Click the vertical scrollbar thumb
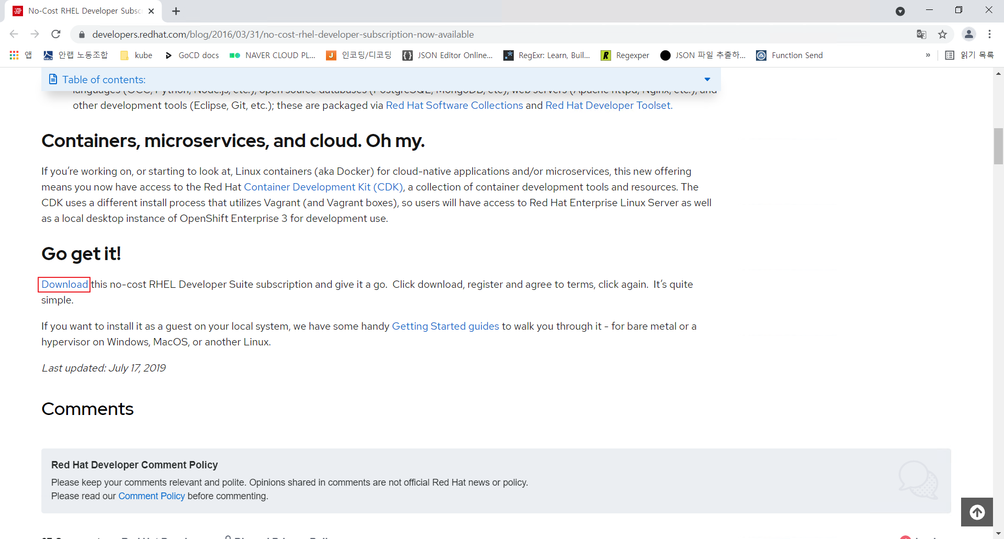The height and width of the screenshot is (539, 1004). (998, 146)
